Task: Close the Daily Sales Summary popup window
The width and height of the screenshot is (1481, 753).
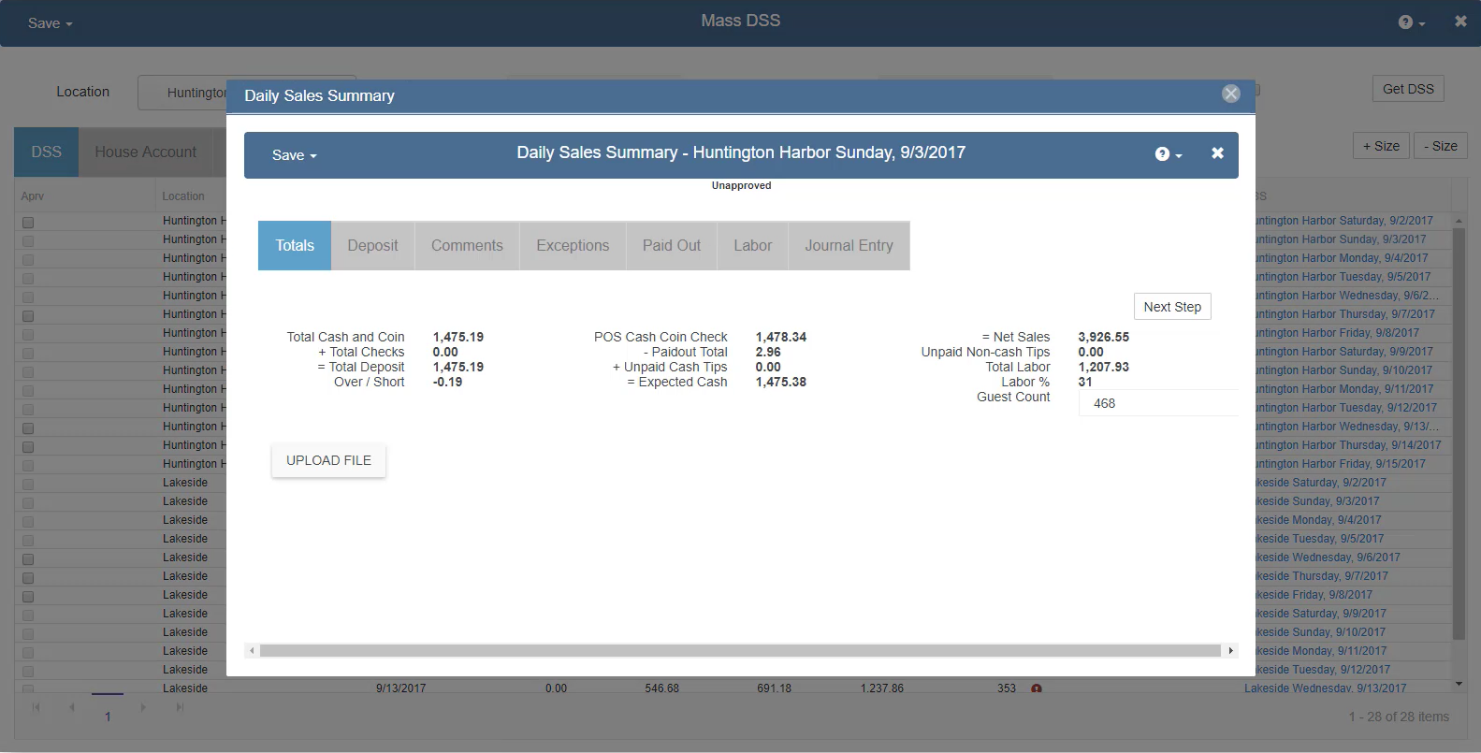Action: click(1230, 94)
